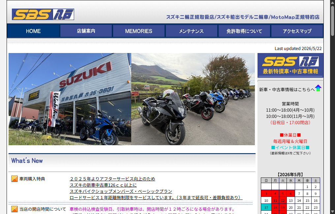Click the 11:00～18:00(4月～10月) hours text
The height and width of the screenshot is (214, 335).
tap(290, 110)
